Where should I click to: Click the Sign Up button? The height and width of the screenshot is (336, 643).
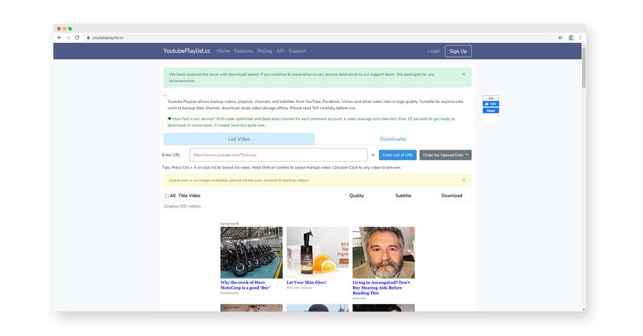pos(458,52)
